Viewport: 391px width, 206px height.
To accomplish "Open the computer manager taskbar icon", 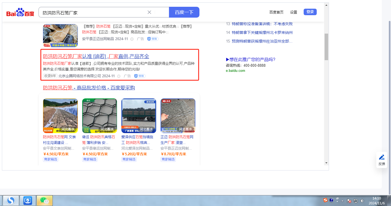I will click(28, 201).
